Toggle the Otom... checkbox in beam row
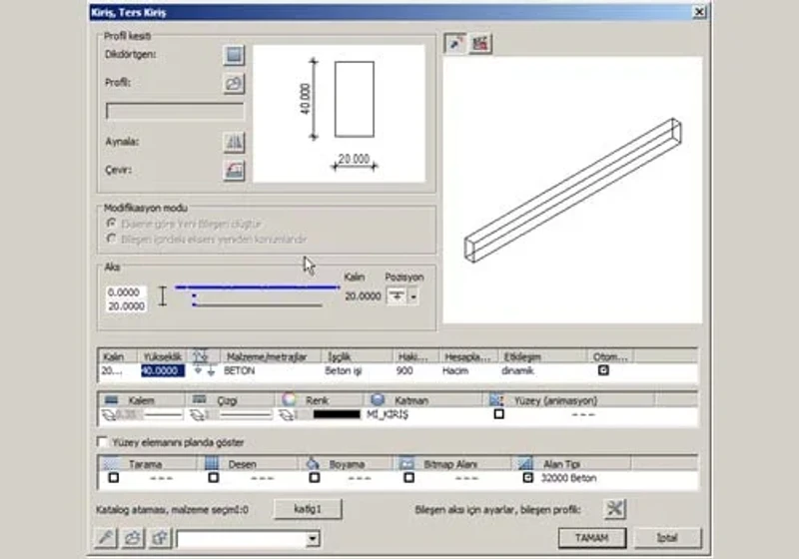Viewport: 799px width, 559px height. pos(603,370)
